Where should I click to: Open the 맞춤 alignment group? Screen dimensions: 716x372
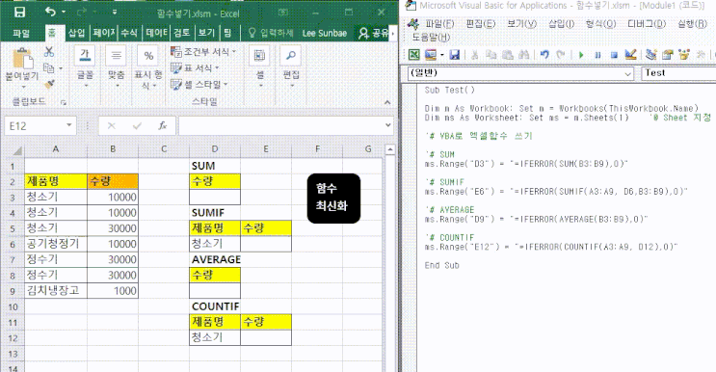tap(116, 67)
